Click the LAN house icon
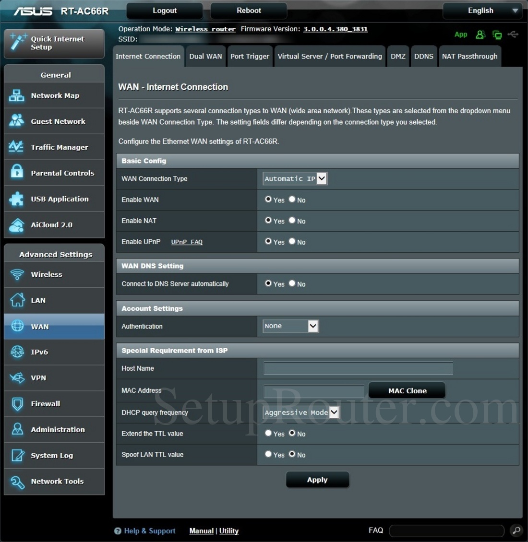This screenshot has height=542, width=528. [x=17, y=300]
